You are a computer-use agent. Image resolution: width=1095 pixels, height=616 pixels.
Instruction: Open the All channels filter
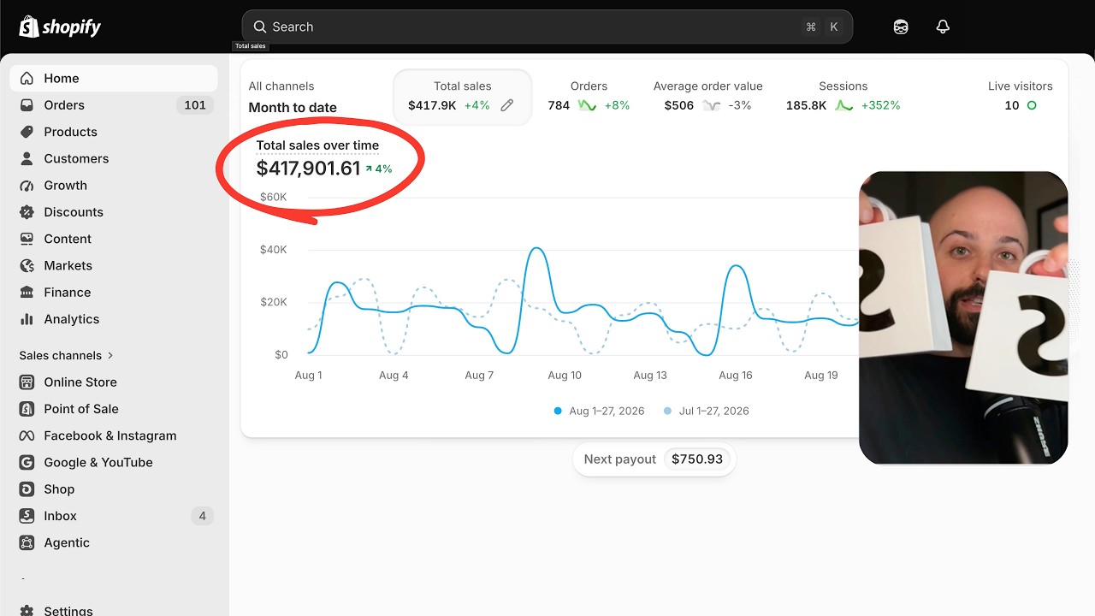click(281, 86)
